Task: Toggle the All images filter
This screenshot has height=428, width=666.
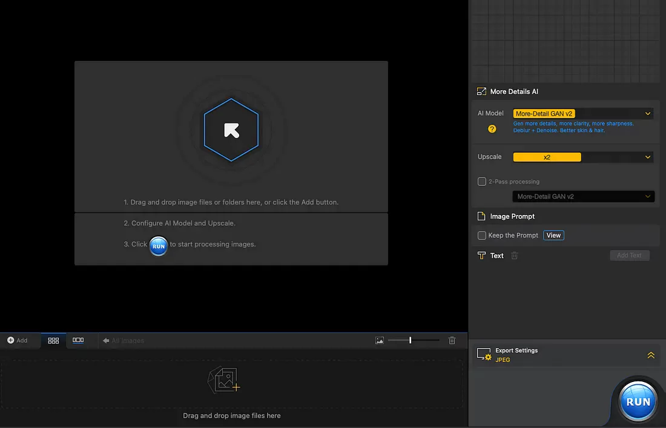Action: [x=123, y=340]
